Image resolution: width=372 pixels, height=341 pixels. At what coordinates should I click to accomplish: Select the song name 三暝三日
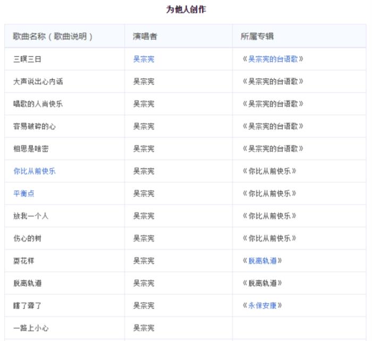coord(27,59)
